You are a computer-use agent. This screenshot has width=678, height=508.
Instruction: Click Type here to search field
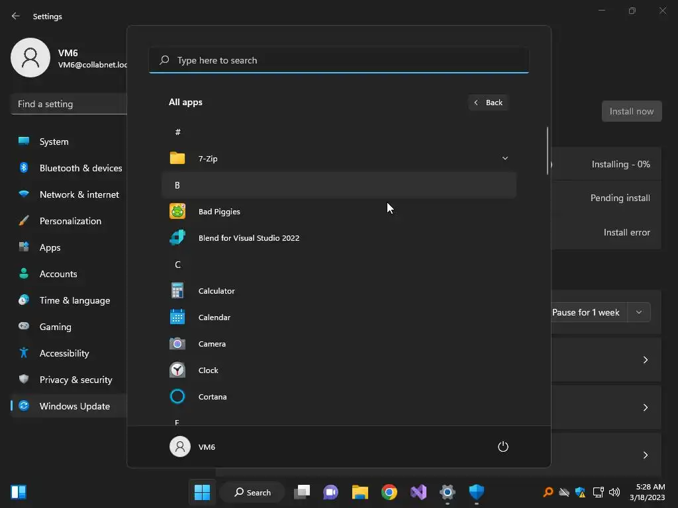pyautogui.click(x=339, y=60)
